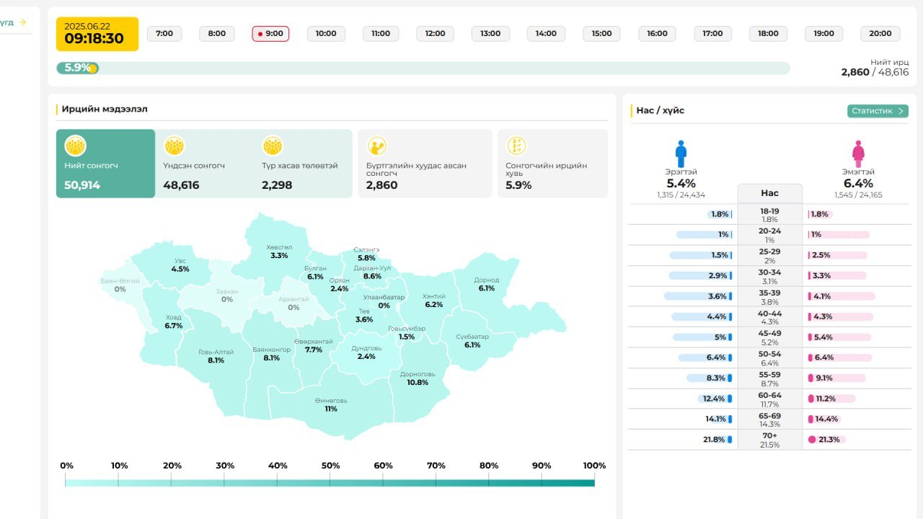
Task: Select Баянхонгор province on the map
Action: point(271,353)
